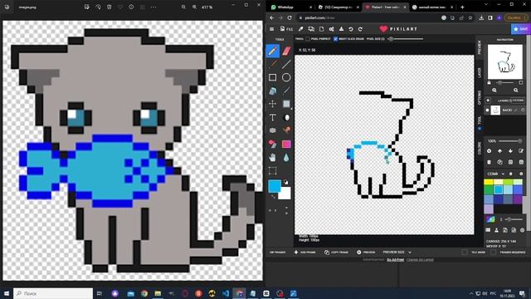This screenshot has height=299, width=531.
Task: Click the Filters button in Layers panel
Action: coord(518,100)
